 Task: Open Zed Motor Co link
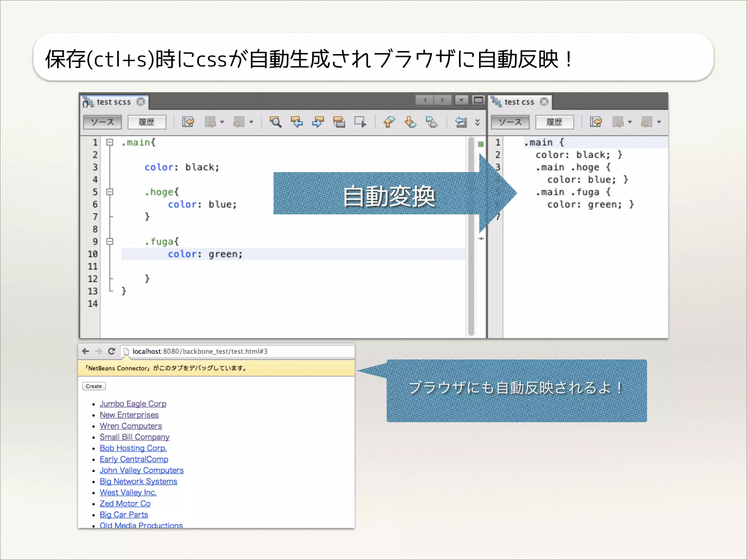pos(125,503)
